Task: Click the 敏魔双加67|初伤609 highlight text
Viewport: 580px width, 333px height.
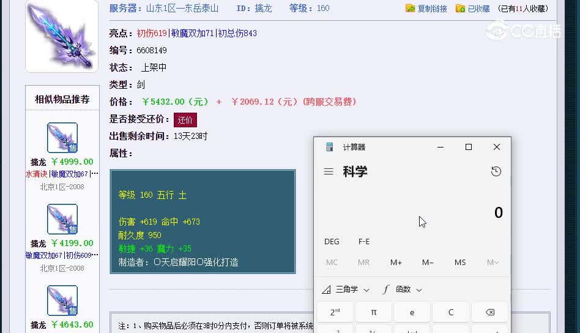Action: tap(62, 255)
